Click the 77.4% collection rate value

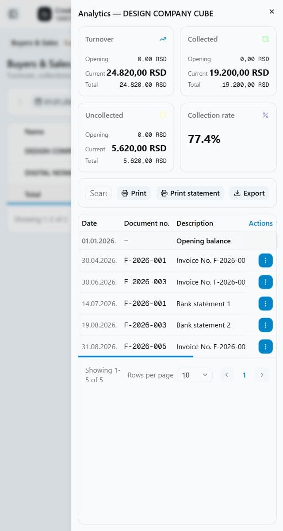tap(204, 139)
